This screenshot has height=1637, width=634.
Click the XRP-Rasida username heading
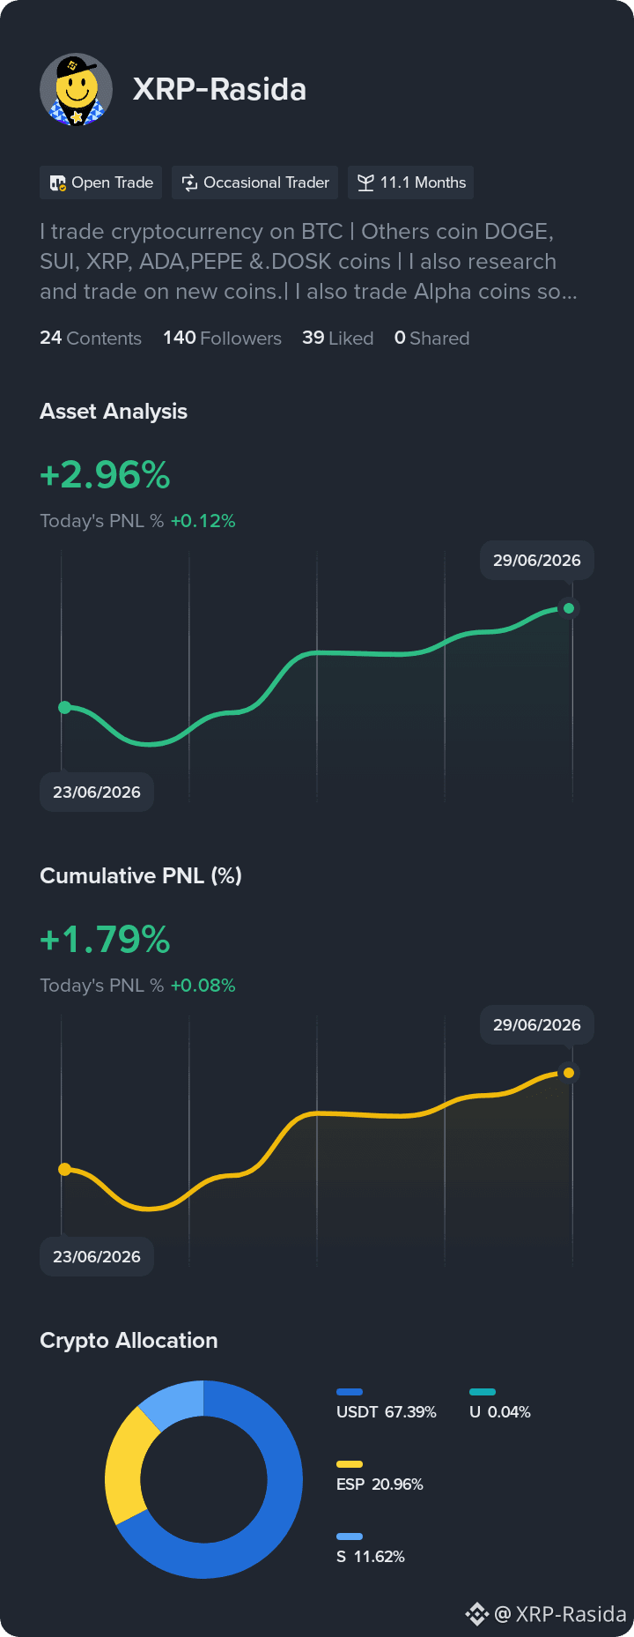(x=219, y=89)
